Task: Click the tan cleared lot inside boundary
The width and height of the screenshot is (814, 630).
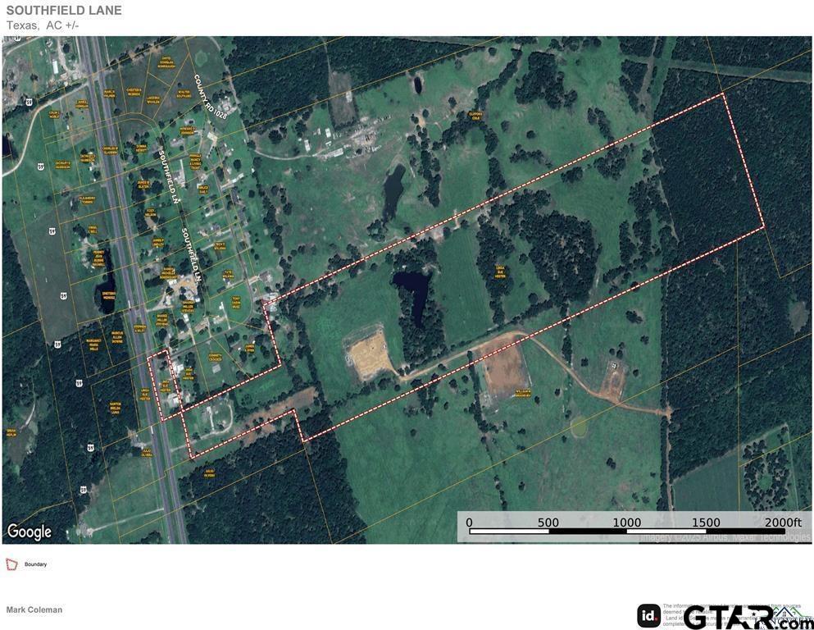Action: click(367, 354)
